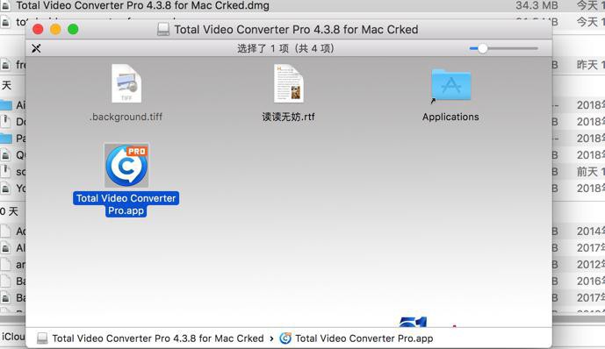This screenshot has height=349, width=605.
Task: Click dmg file icon in background list top row
Action: pyautogui.click(x=6, y=5)
